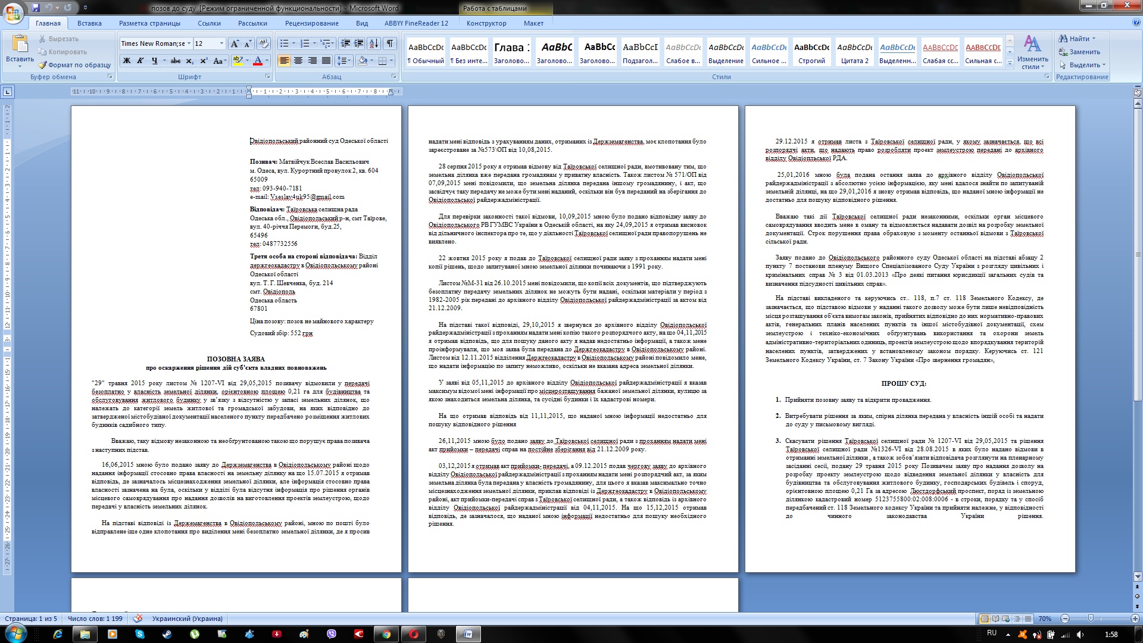Screen dimensions: 1143x643
Task: Apply red font color
Action: [x=257, y=61]
